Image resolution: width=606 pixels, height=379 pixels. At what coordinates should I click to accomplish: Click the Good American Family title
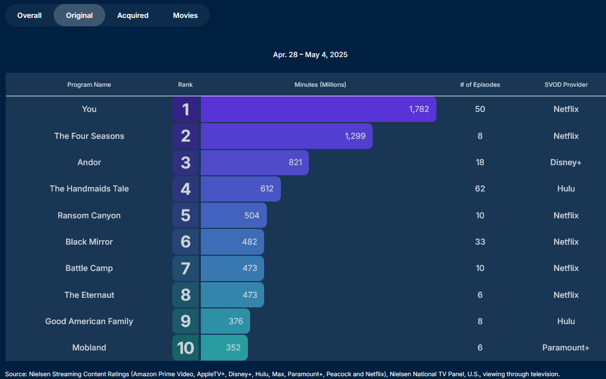coord(89,321)
